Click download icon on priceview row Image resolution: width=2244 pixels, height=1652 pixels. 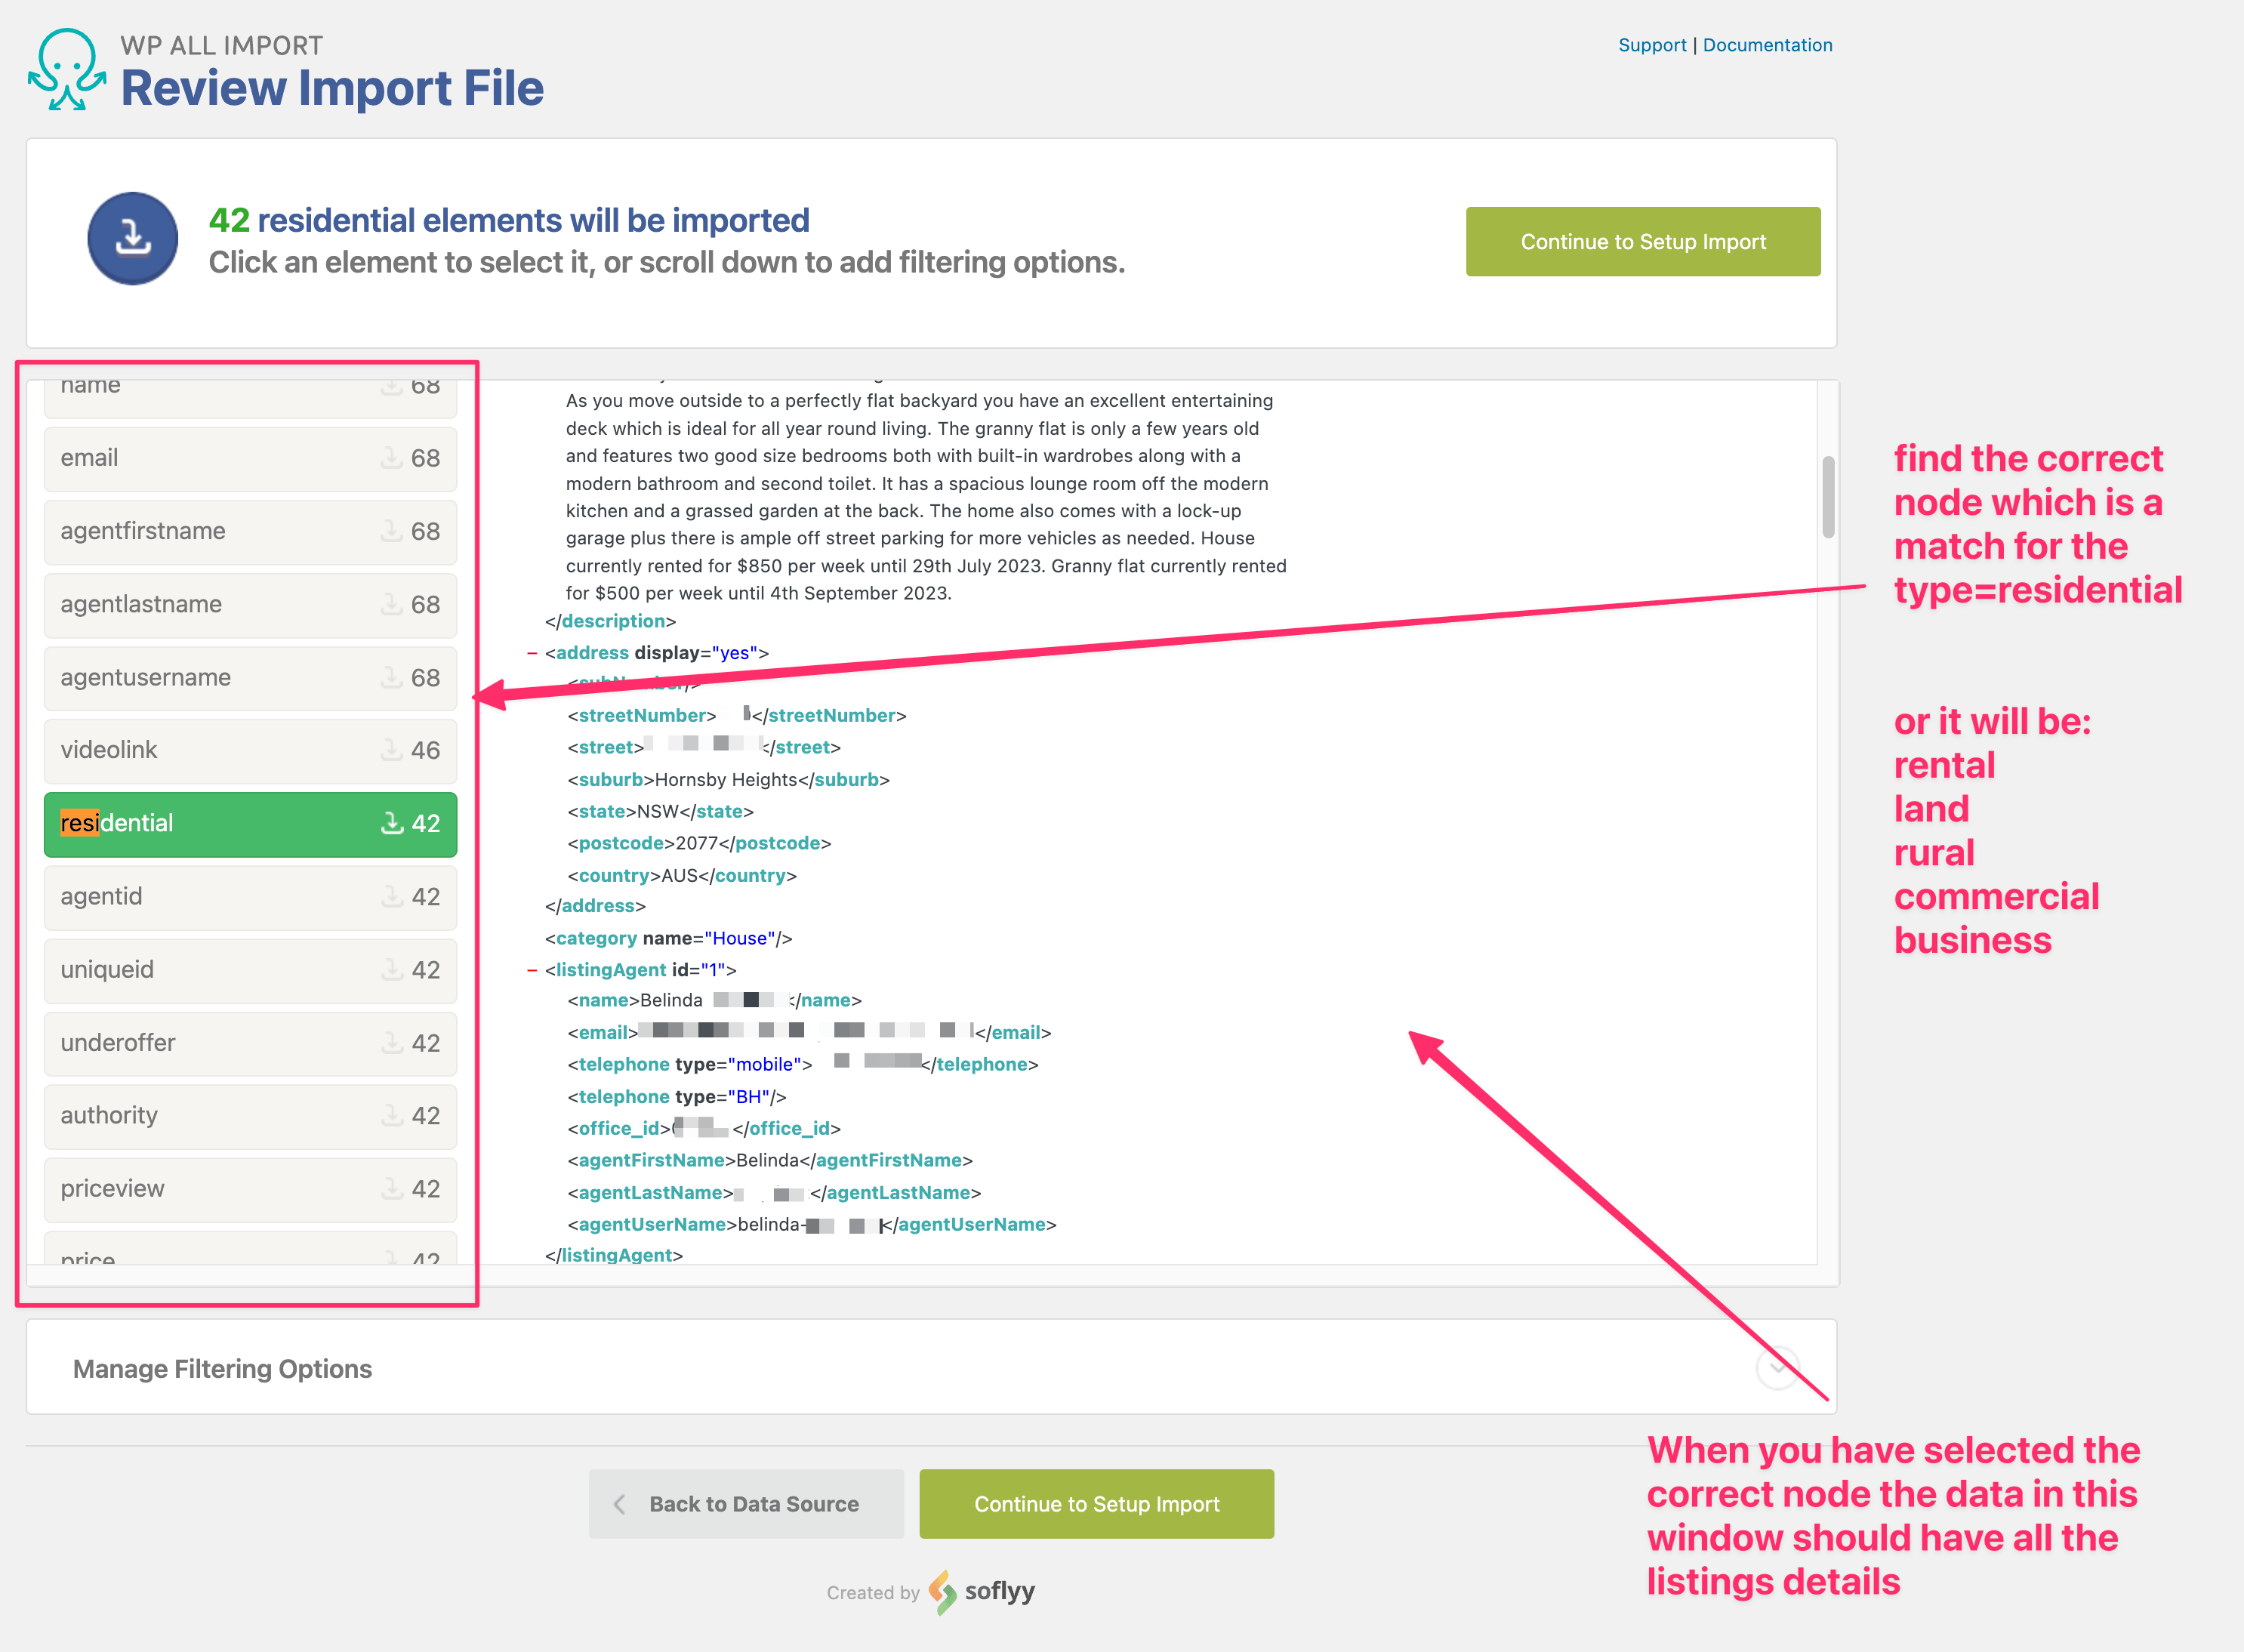391,1189
